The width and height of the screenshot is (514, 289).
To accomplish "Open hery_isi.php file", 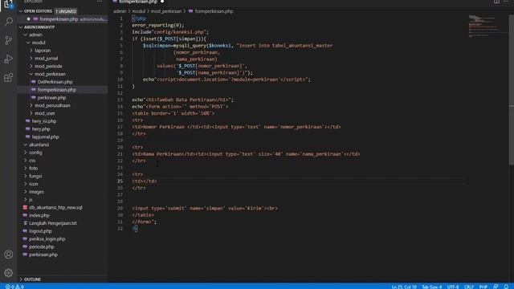I will 44,121.
